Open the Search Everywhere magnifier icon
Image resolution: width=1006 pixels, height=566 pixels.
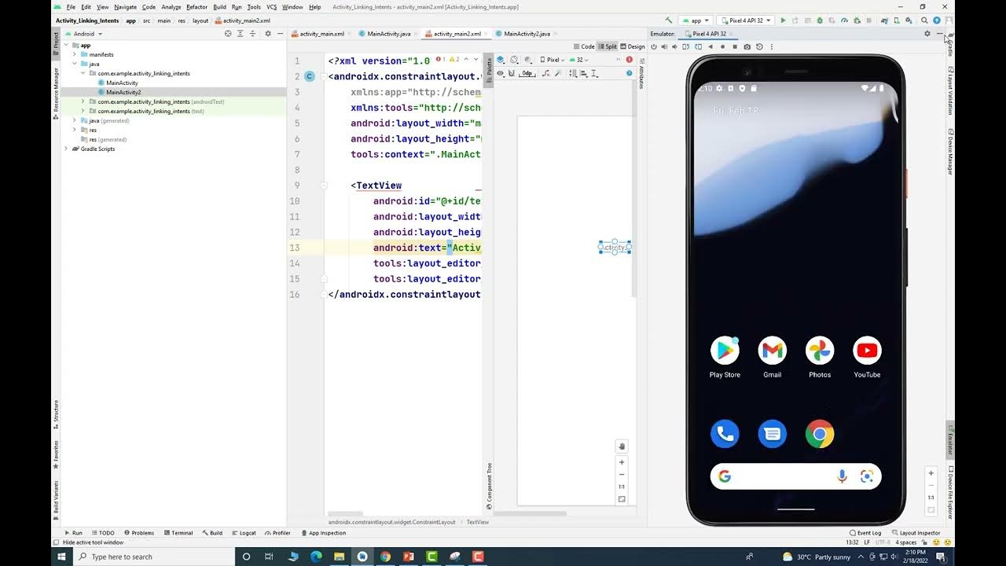(924, 20)
